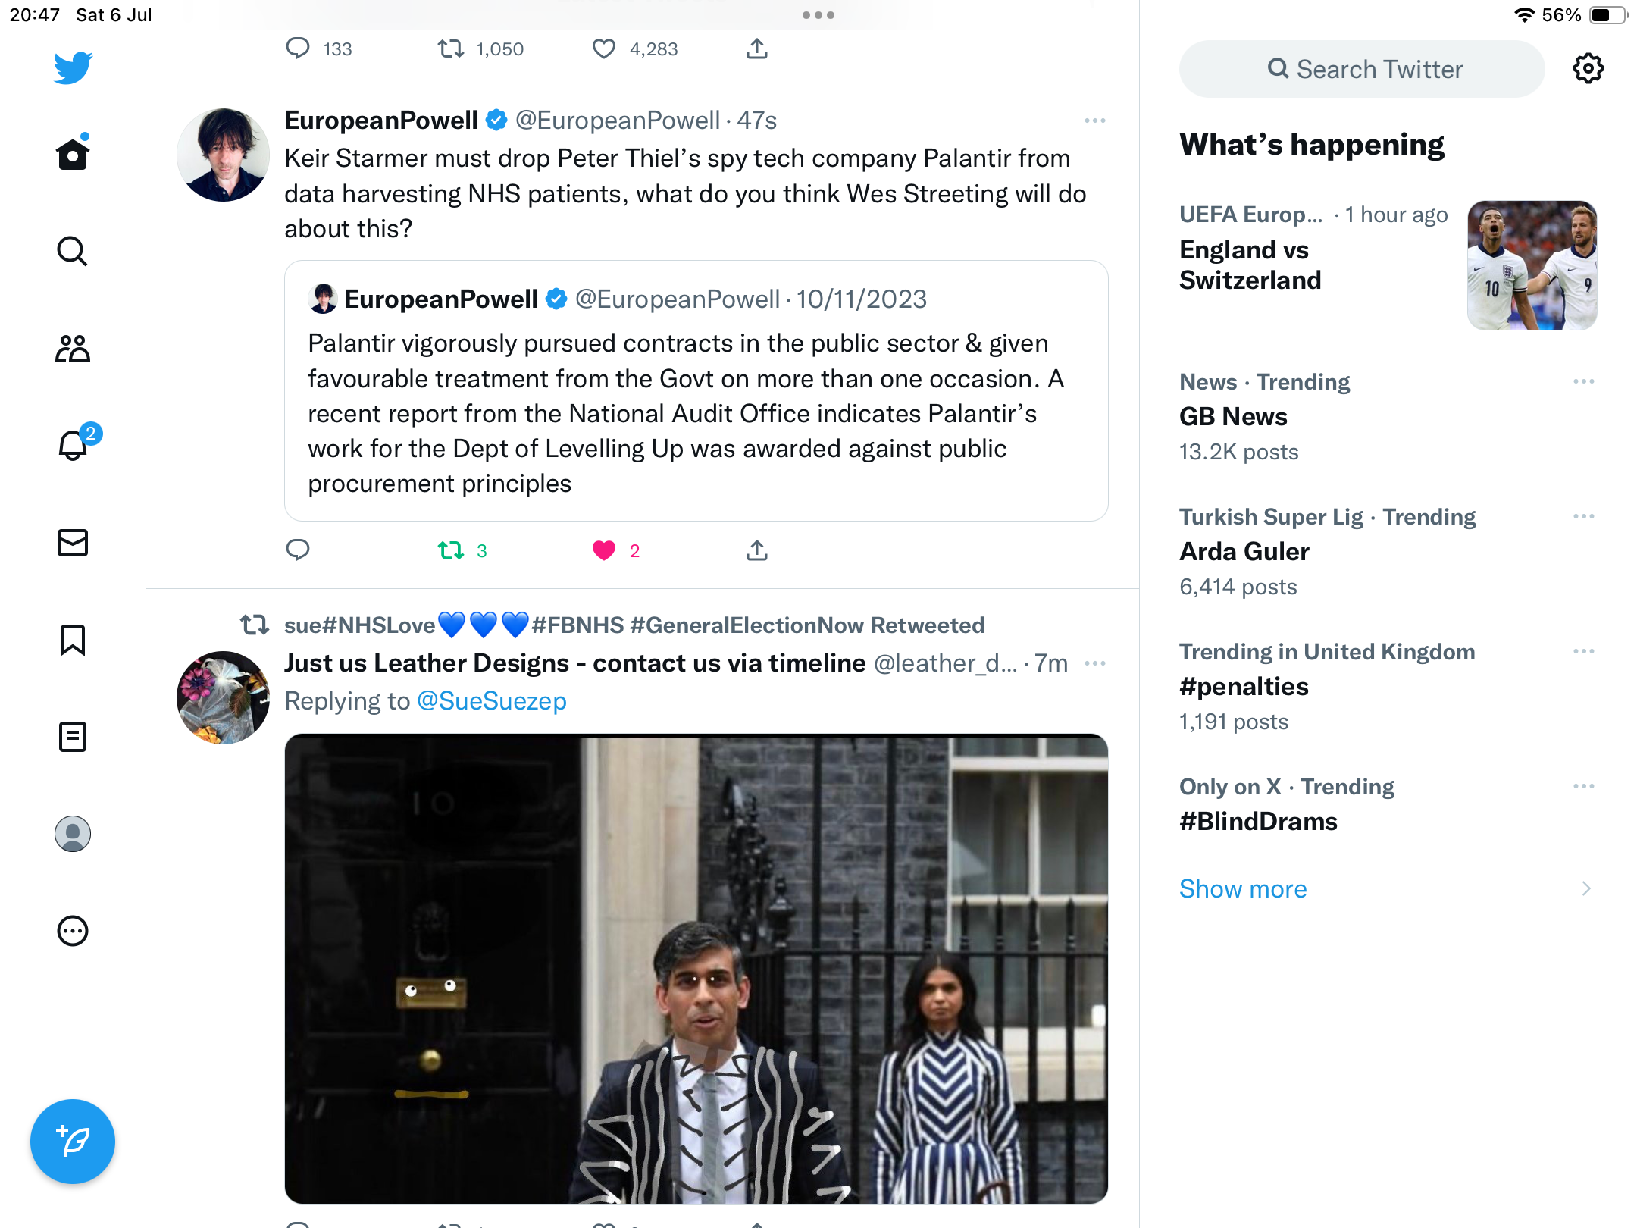The width and height of the screenshot is (1637, 1228).
Task: Open Communities people icon in sidebar
Action: [x=73, y=349]
